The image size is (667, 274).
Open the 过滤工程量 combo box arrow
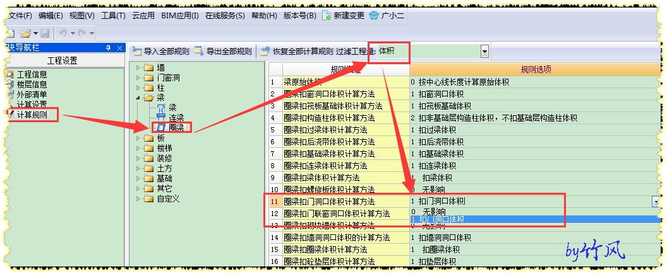tap(484, 52)
